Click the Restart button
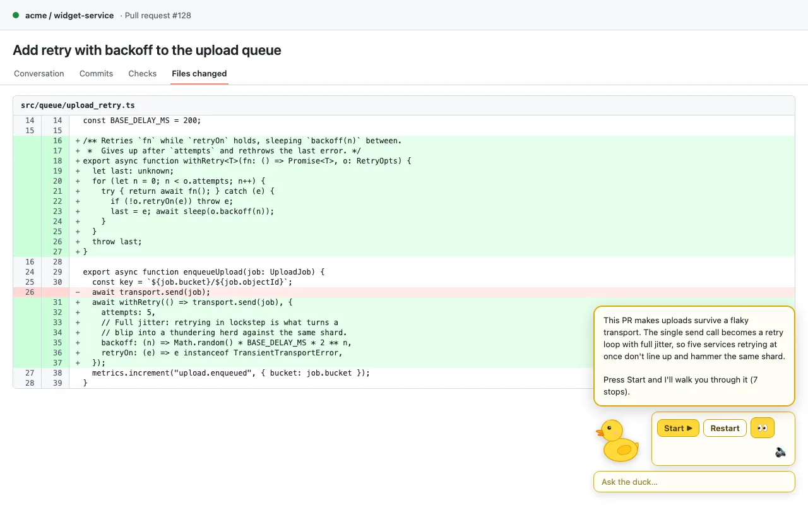 (725, 428)
